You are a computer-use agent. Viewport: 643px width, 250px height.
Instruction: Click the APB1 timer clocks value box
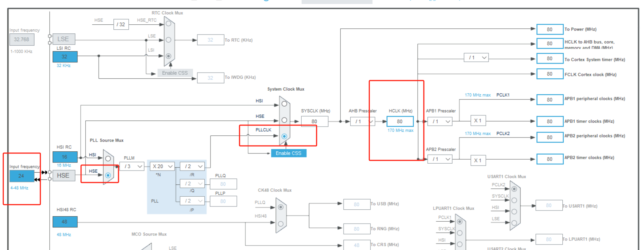pos(550,122)
